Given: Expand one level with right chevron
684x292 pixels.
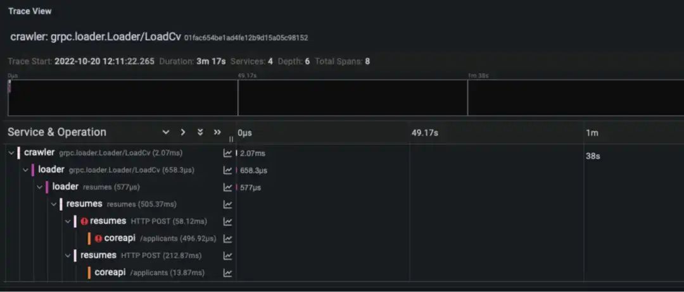Looking at the screenshot, I should [x=183, y=132].
